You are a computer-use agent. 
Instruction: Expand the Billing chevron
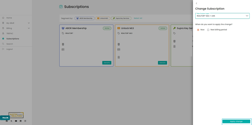click(29, 28)
